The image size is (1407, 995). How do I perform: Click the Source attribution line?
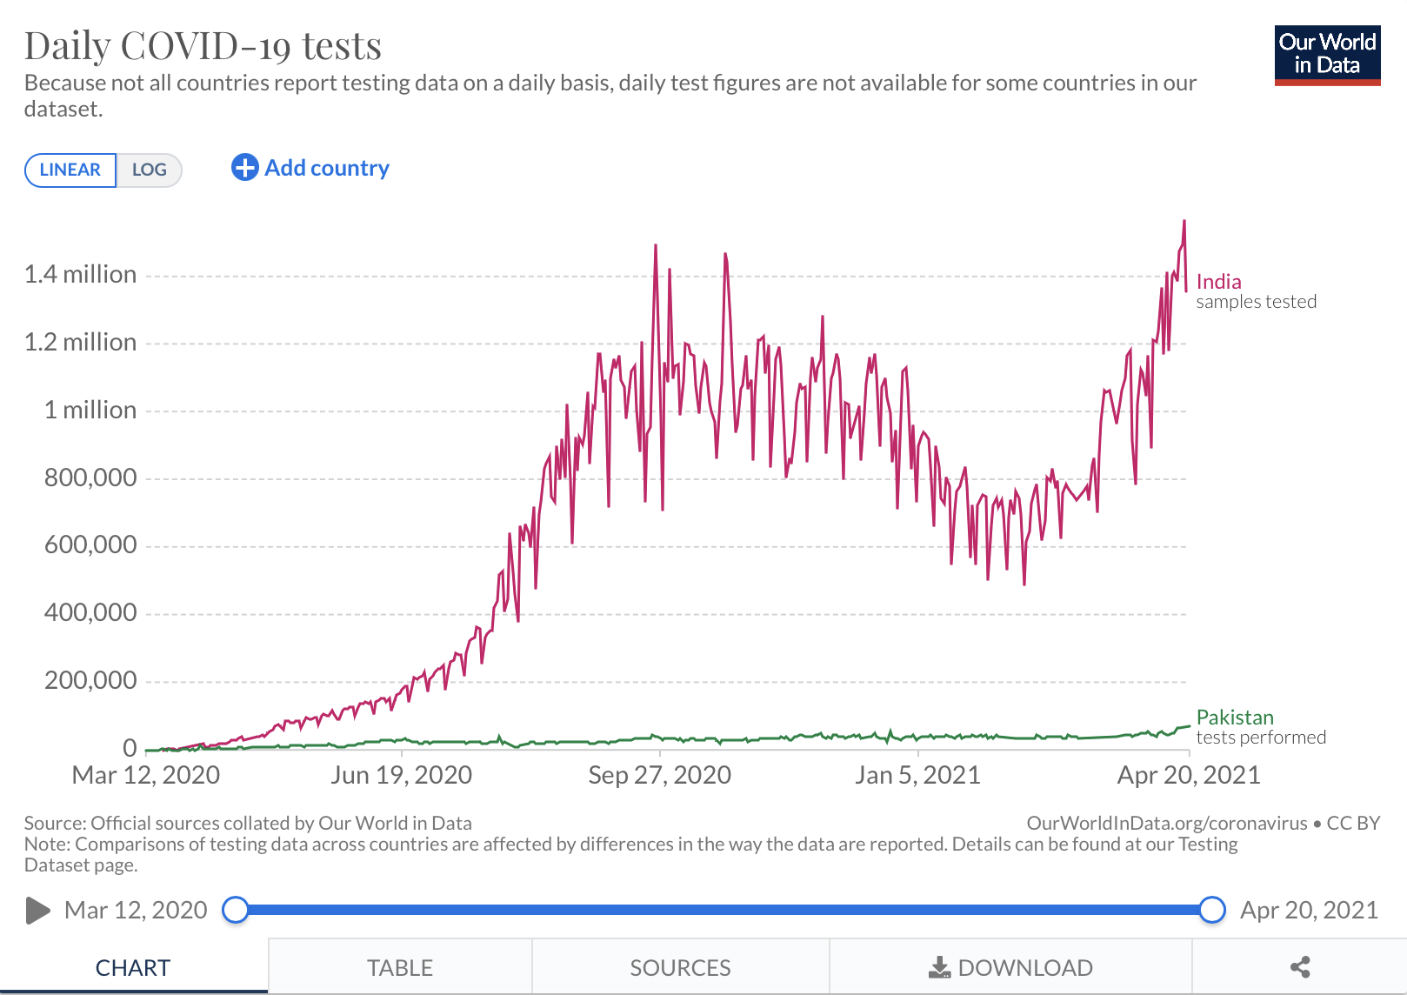click(248, 823)
